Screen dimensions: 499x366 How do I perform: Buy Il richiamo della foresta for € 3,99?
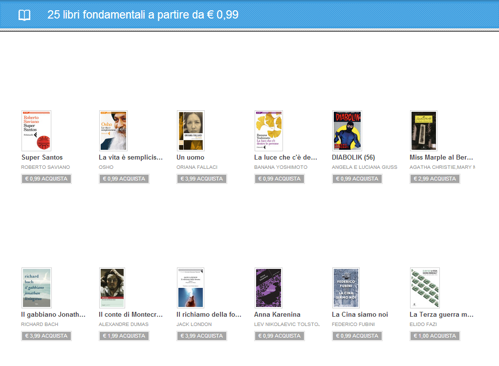coord(202,336)
